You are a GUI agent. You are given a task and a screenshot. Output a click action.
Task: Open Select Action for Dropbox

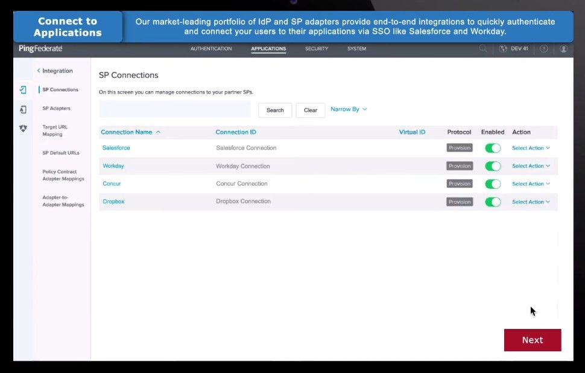point(531,202)
